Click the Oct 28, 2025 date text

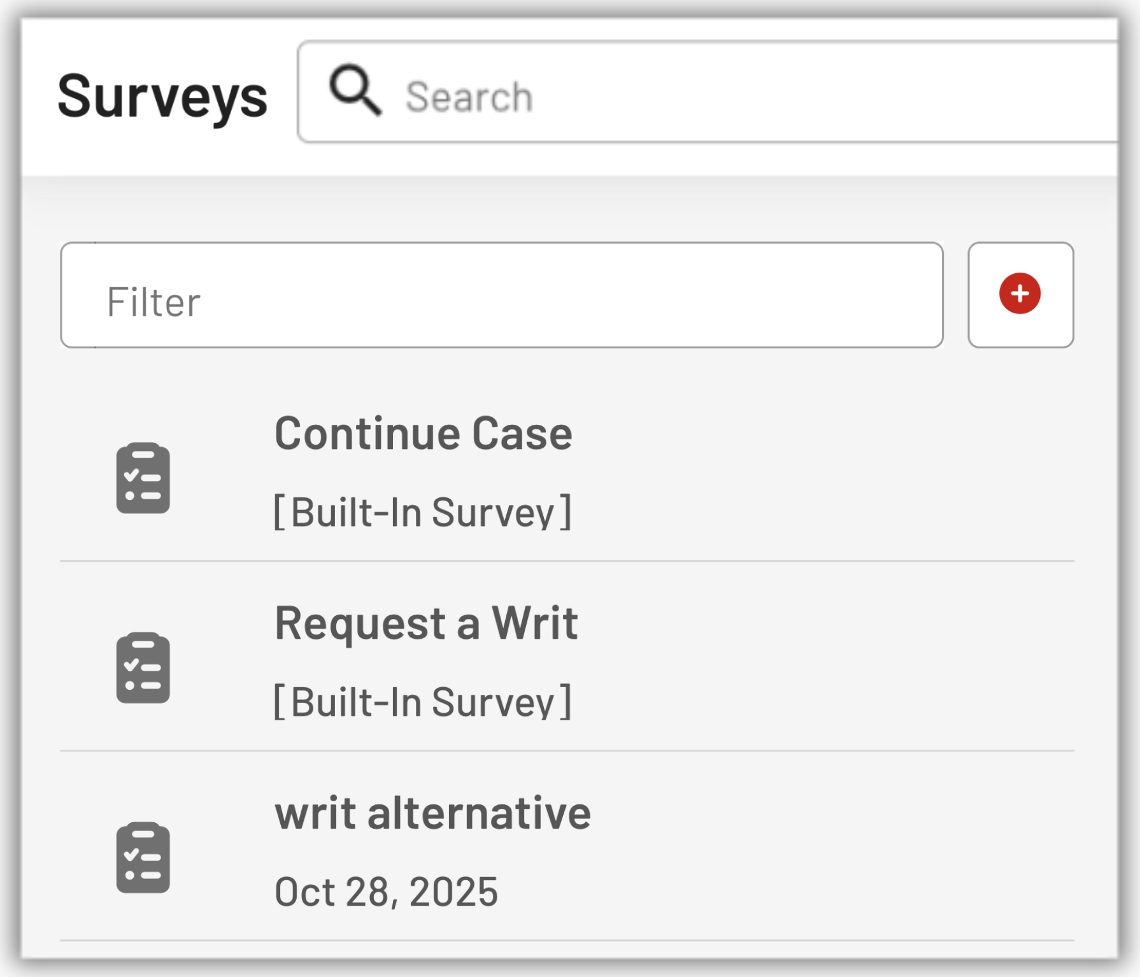click(x=386, y=892)
